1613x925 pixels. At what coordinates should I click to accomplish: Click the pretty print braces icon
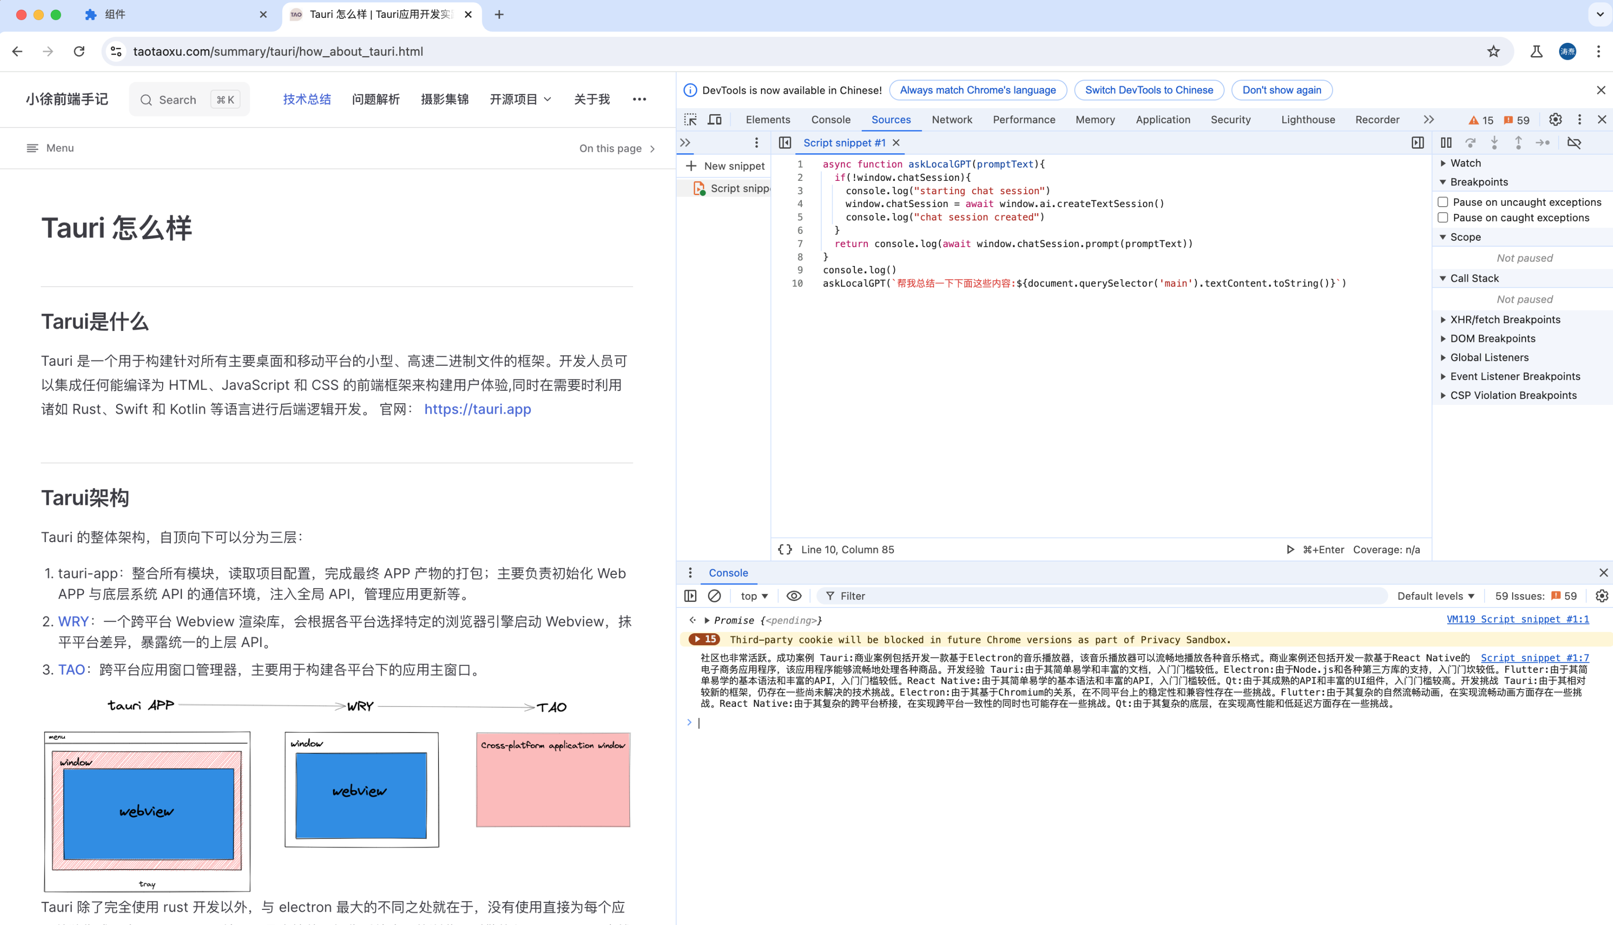pos(785,549)
